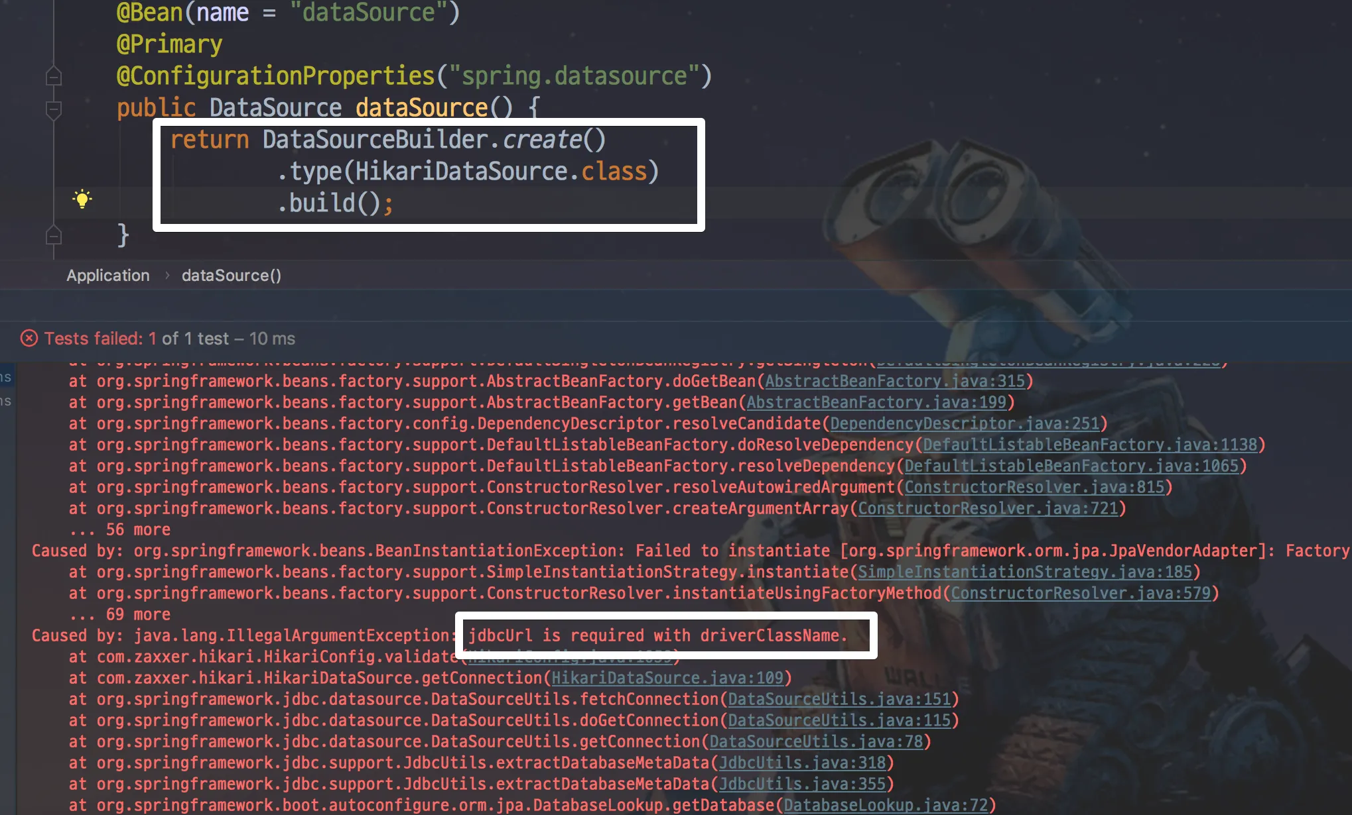This screenshot has width=1352, height=815.
Task: Open JdbcUtils.java:318 link
Action: tap(803, 763)
